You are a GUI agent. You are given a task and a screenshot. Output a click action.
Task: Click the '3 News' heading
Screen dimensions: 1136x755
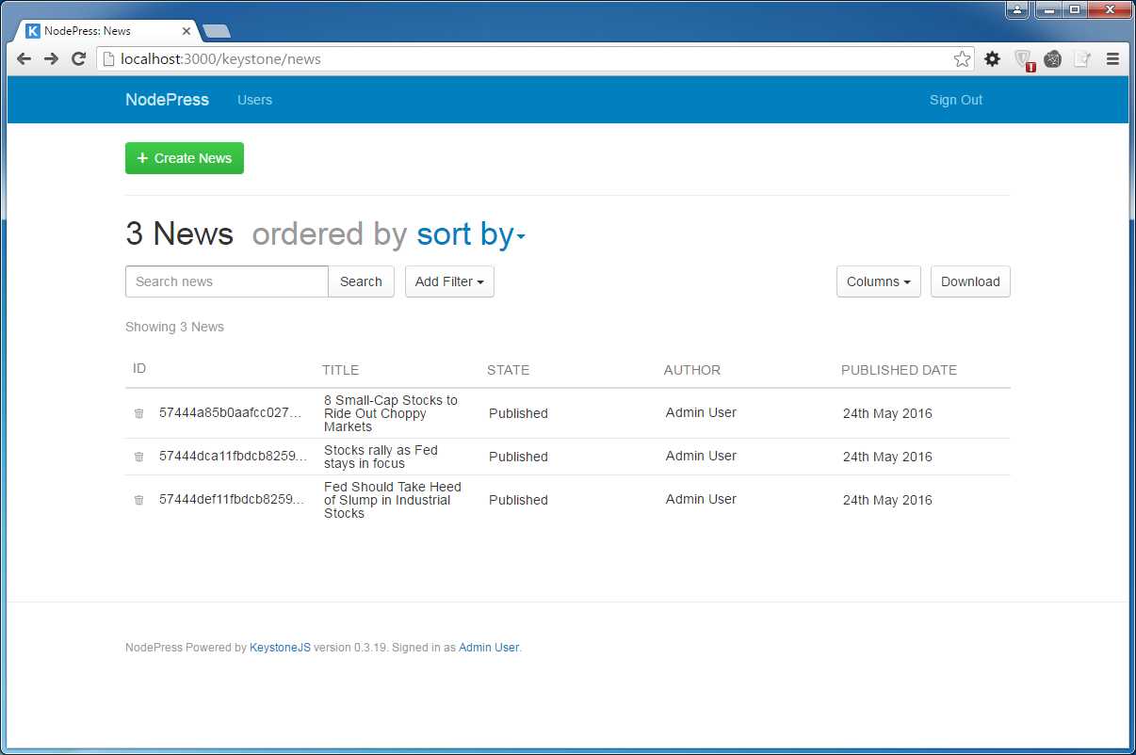point(179,233)
